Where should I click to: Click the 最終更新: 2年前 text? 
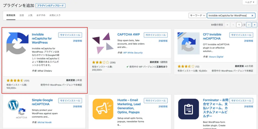pyautogui.click(x=74, y=80)
